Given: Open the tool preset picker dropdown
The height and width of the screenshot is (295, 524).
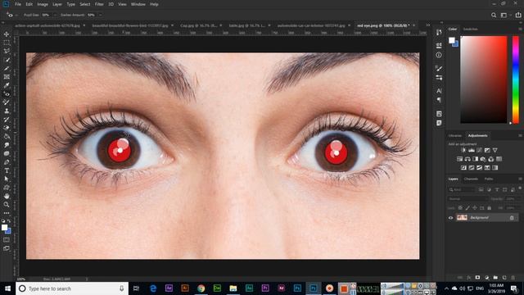Looking at the screenshot, I should [x=16, y=15].
